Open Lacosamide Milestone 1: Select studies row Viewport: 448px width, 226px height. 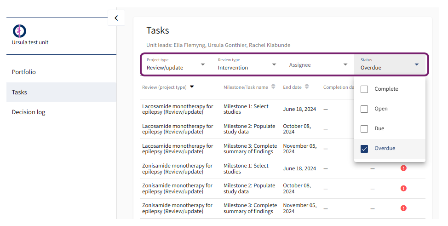246,109
